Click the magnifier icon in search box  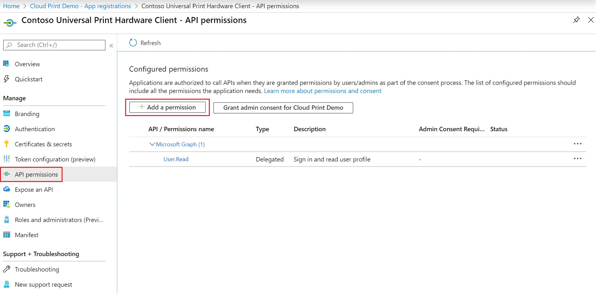[9, 45]
